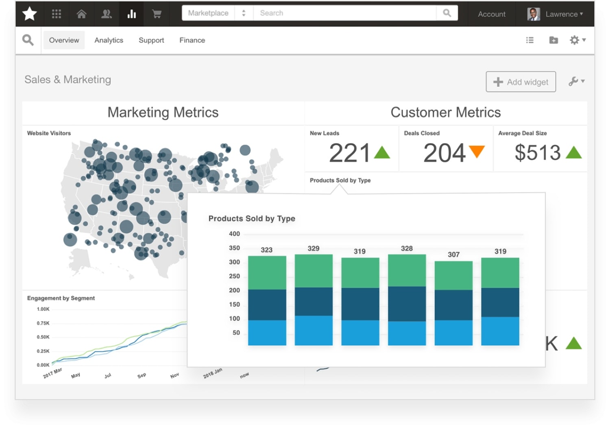Open the apps grid icon

click(x=57, y=14)
